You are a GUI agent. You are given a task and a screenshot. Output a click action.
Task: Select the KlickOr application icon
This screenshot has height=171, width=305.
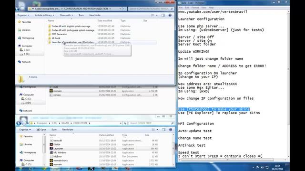point(51,144)
